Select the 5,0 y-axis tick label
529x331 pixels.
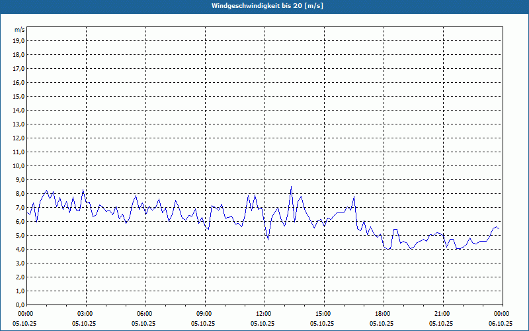click(x=19, y=235)
